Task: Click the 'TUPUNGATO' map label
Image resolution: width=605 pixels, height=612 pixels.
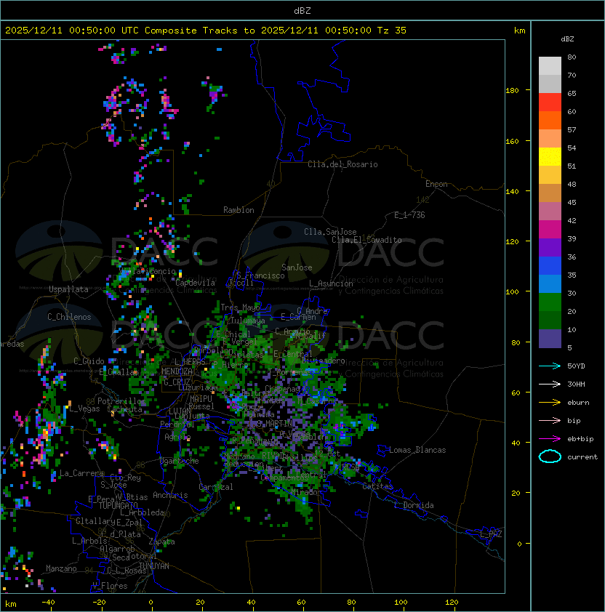Action: [x=118, y=505]
